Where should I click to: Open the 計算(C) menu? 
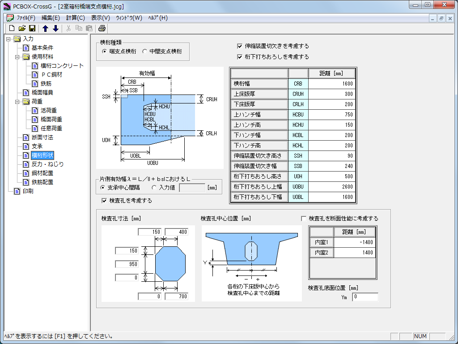(75, 18)
